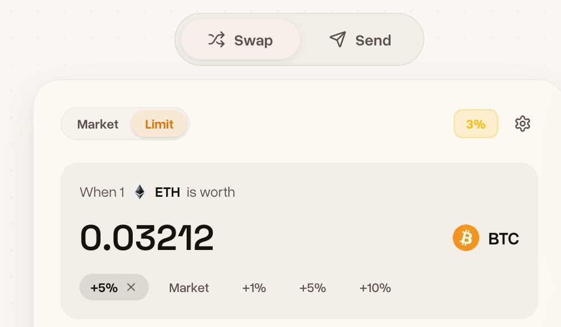Select the Market order type
Viewport: 561px width, 327px height.
click(98, 124)
